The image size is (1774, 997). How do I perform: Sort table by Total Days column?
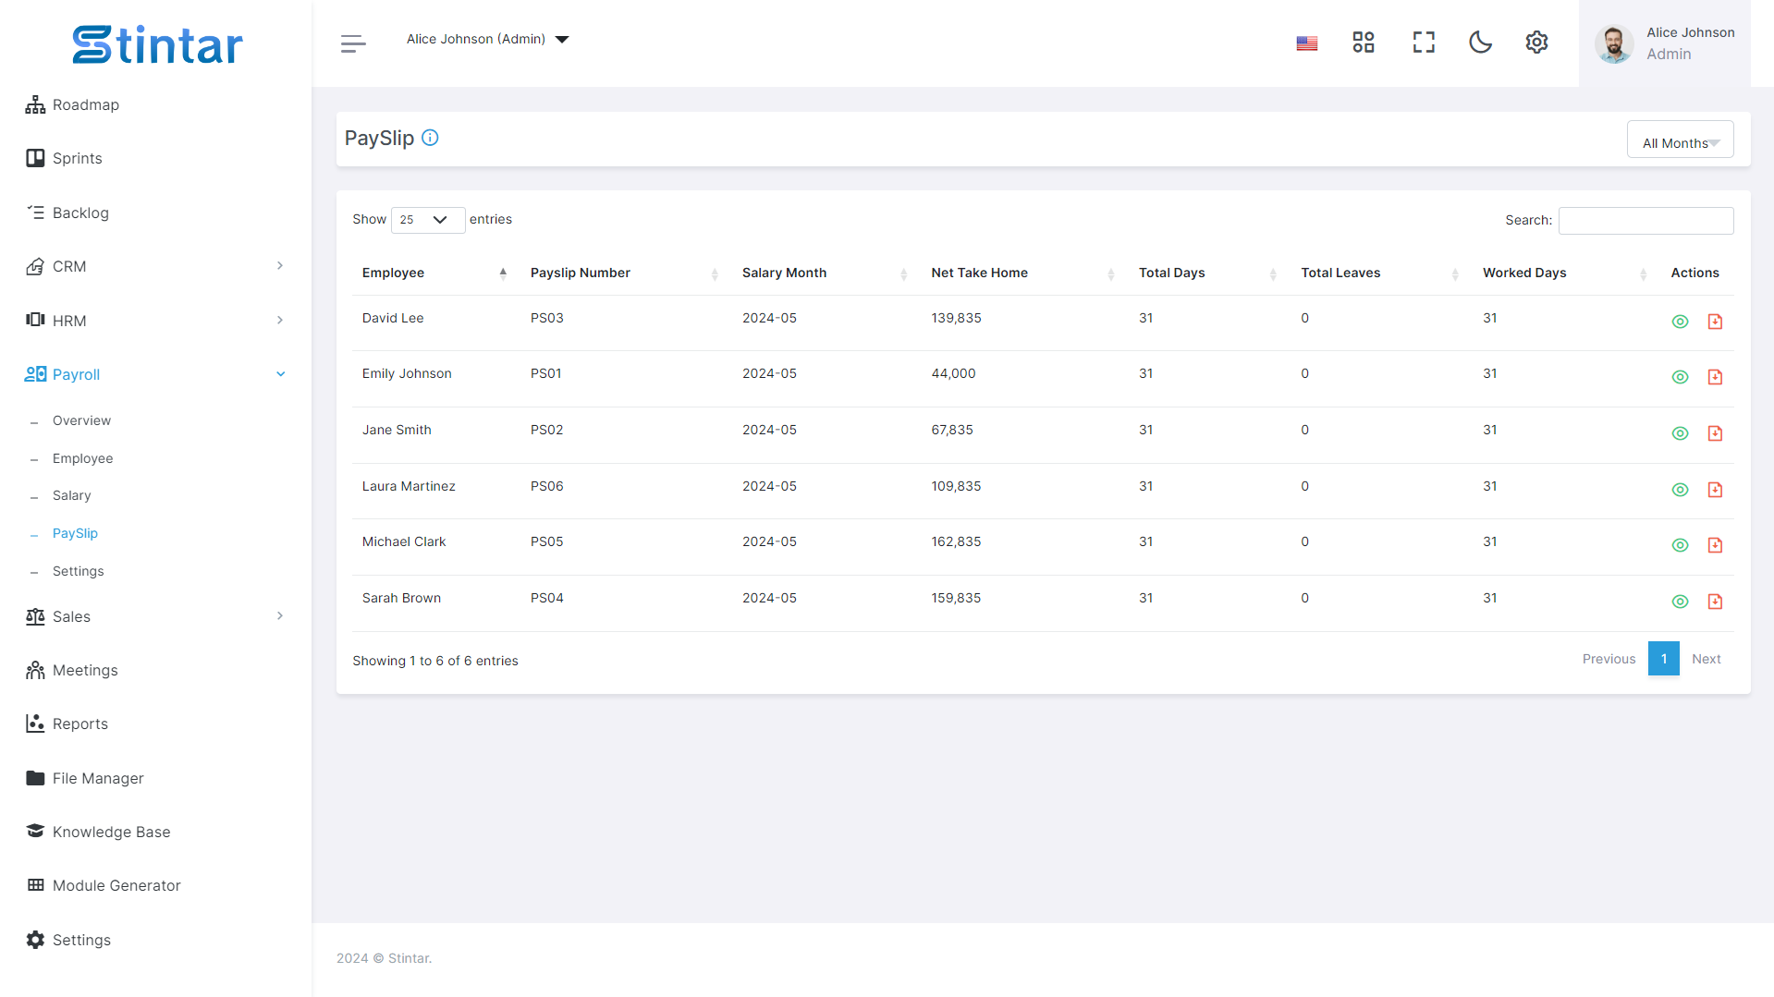pyautogui.click(x=1210, y=273)
